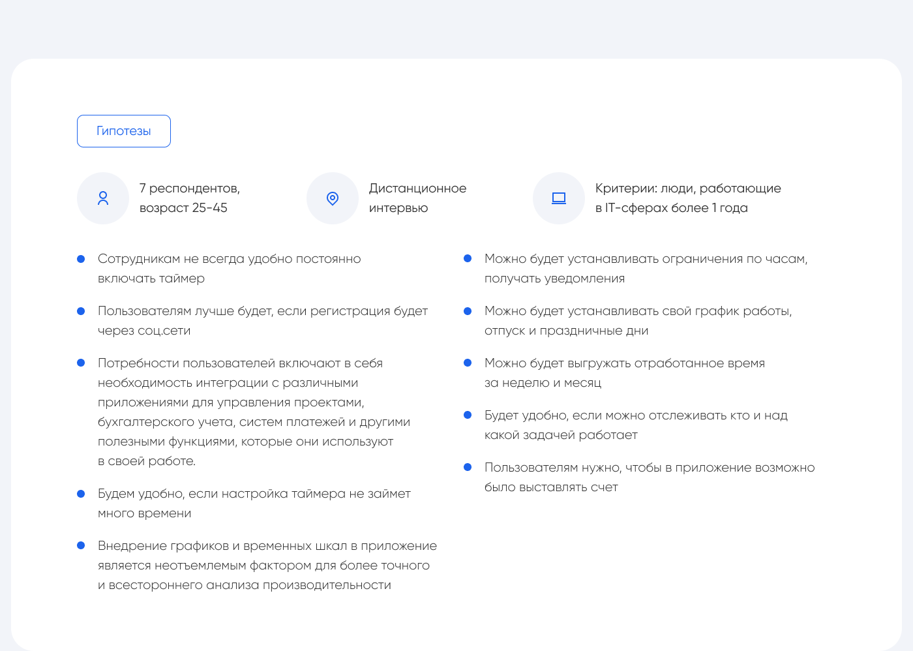913x651 pixels.
Task: Click the 'Можно будет выгружать отработанное время' item
Action: 624,363
